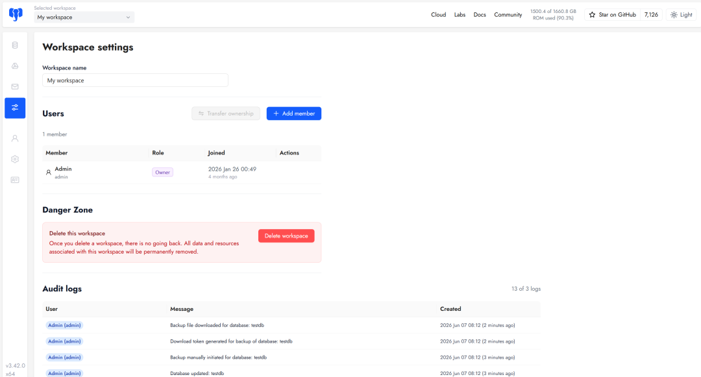This screenshot has width=701, height=377.
Task: Click created time of Backup file downloaded log
Action: [x=478, y=326]
